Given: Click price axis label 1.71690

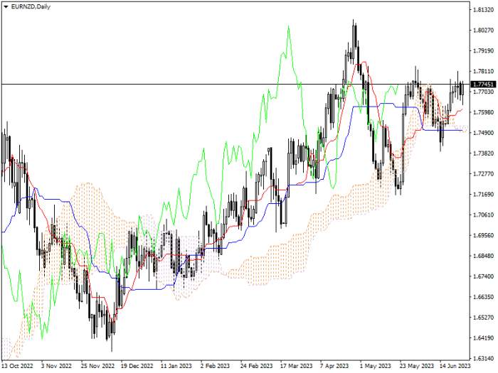Looking at the screenshot, I should 483,194.
